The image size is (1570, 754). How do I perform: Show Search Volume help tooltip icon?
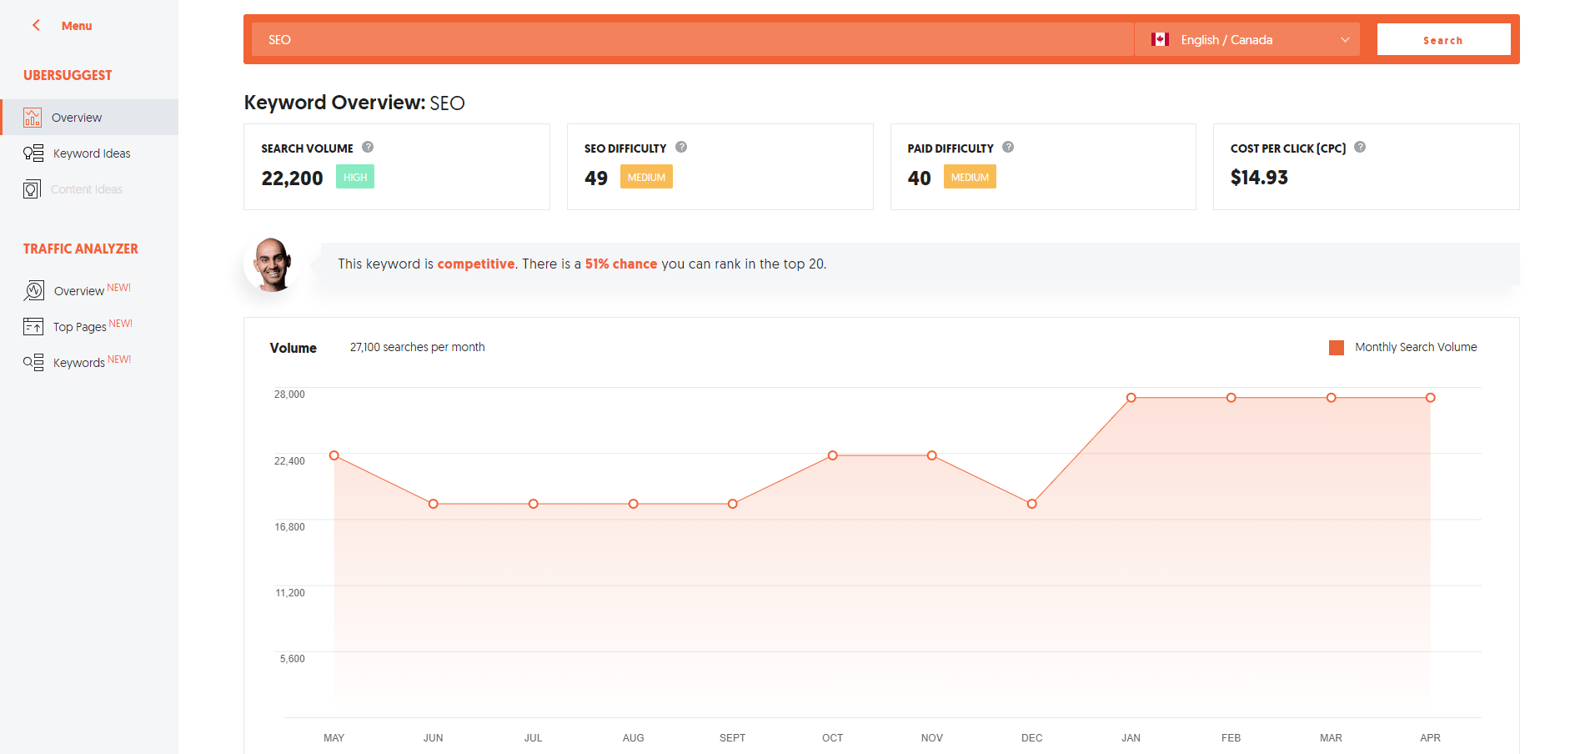click(x=368, y=147)
